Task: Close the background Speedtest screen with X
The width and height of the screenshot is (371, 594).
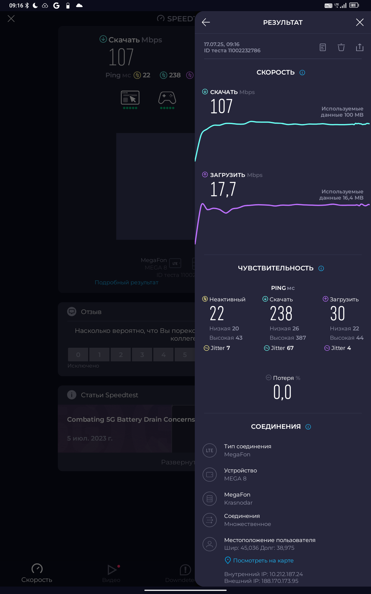Action: (11, 19)
